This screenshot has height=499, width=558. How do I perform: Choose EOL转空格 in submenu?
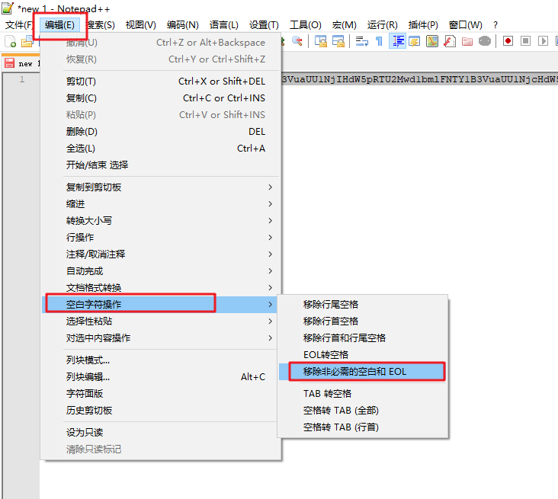pos(363,354)
